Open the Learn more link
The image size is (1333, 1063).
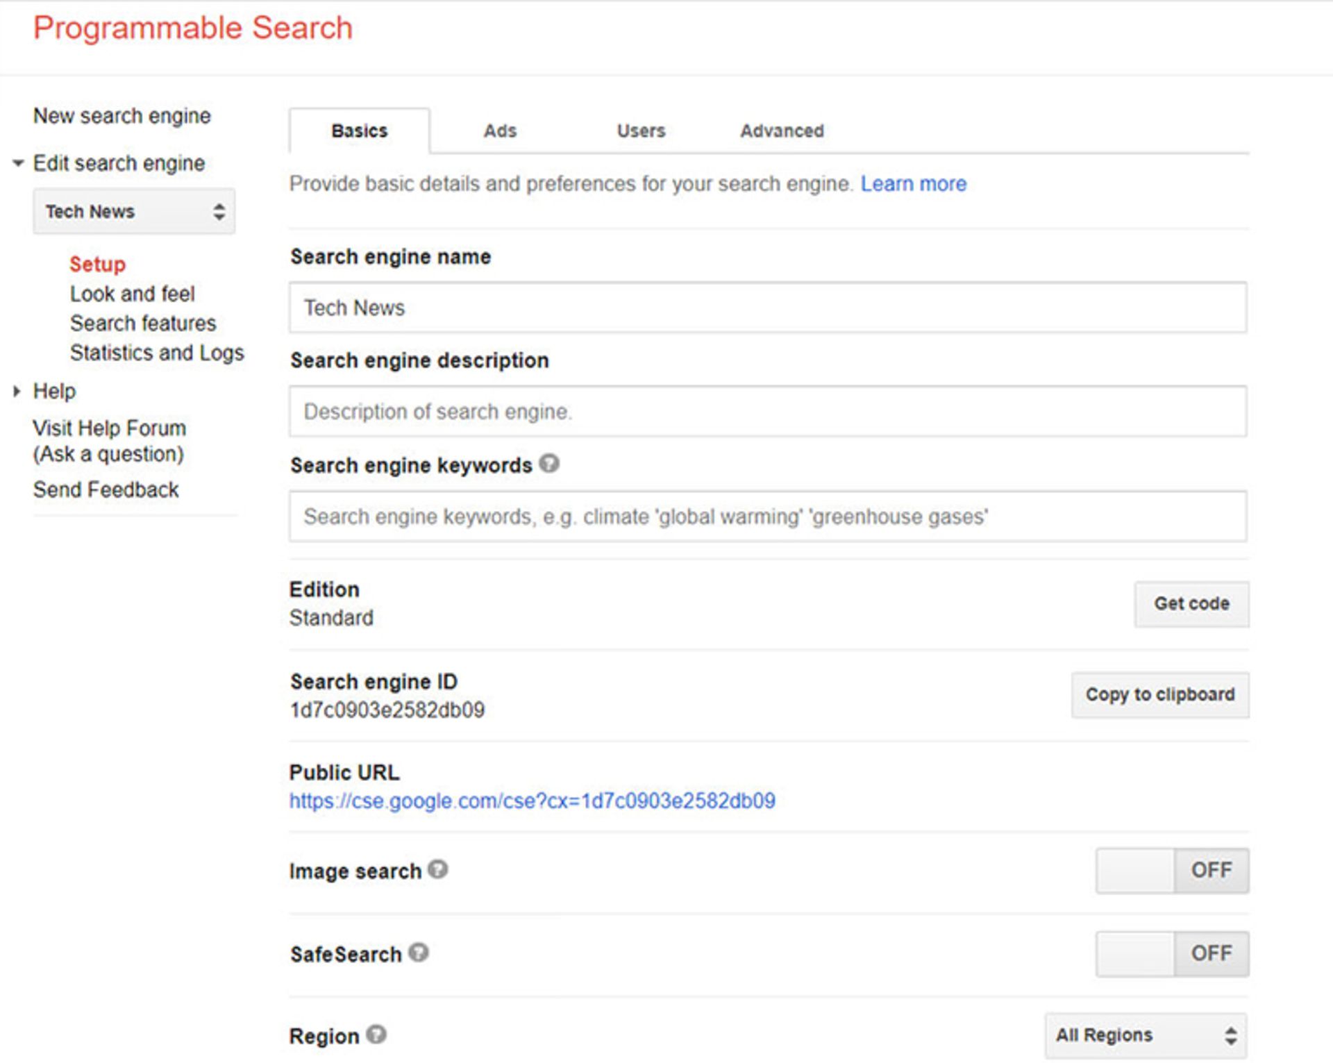click(x=913, y=183)
